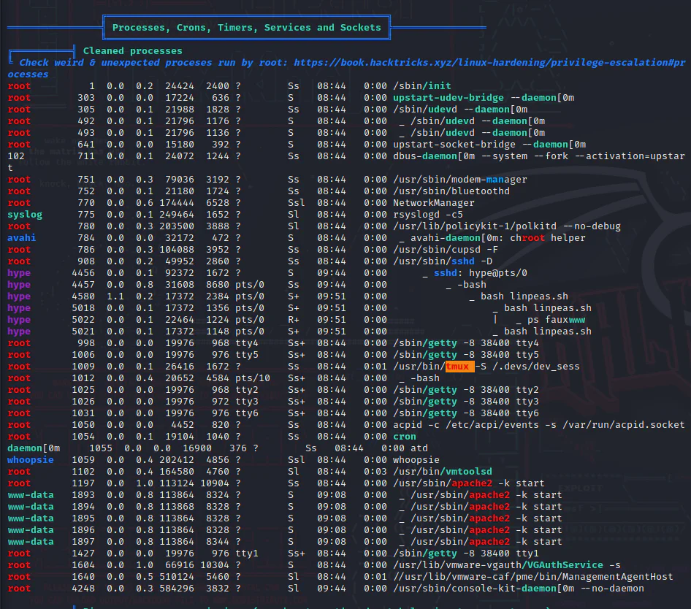Click the '/sbin/init' command

click(x=421, y=86)
